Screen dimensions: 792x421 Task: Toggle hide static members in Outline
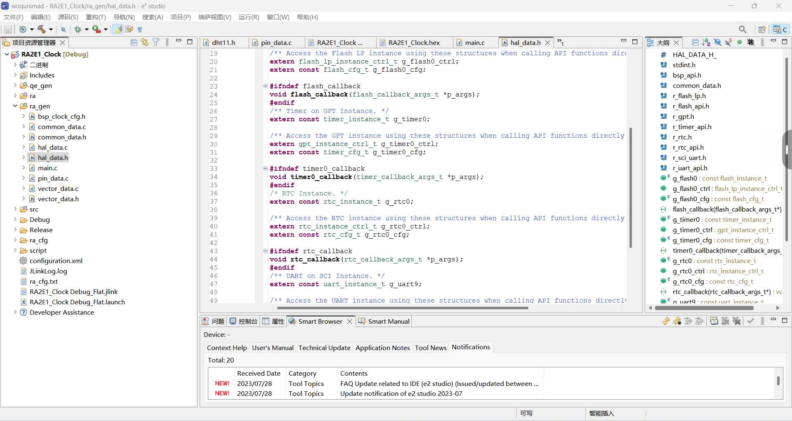[x=728, y=42]
